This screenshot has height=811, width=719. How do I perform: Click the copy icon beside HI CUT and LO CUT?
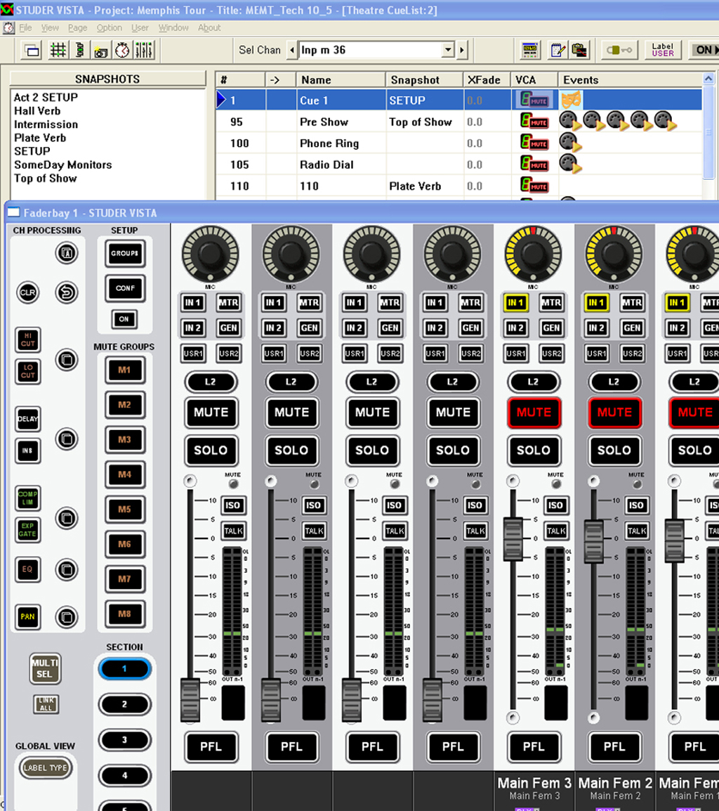coord(67,359)
